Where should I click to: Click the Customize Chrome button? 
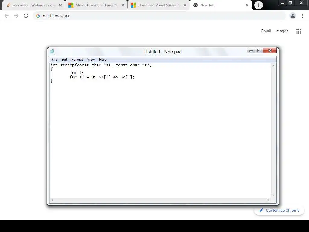279,211
